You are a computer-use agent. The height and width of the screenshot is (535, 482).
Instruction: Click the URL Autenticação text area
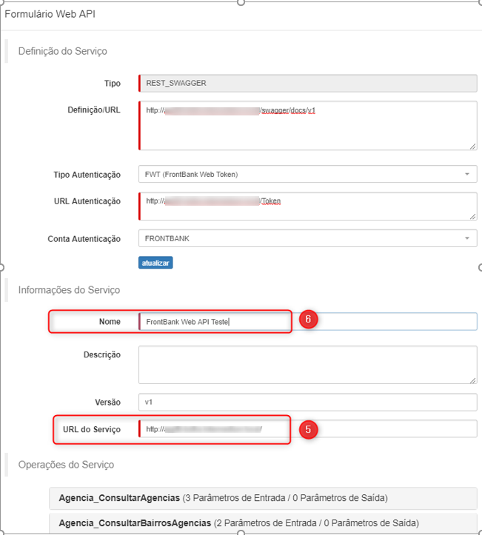point(307,206)
